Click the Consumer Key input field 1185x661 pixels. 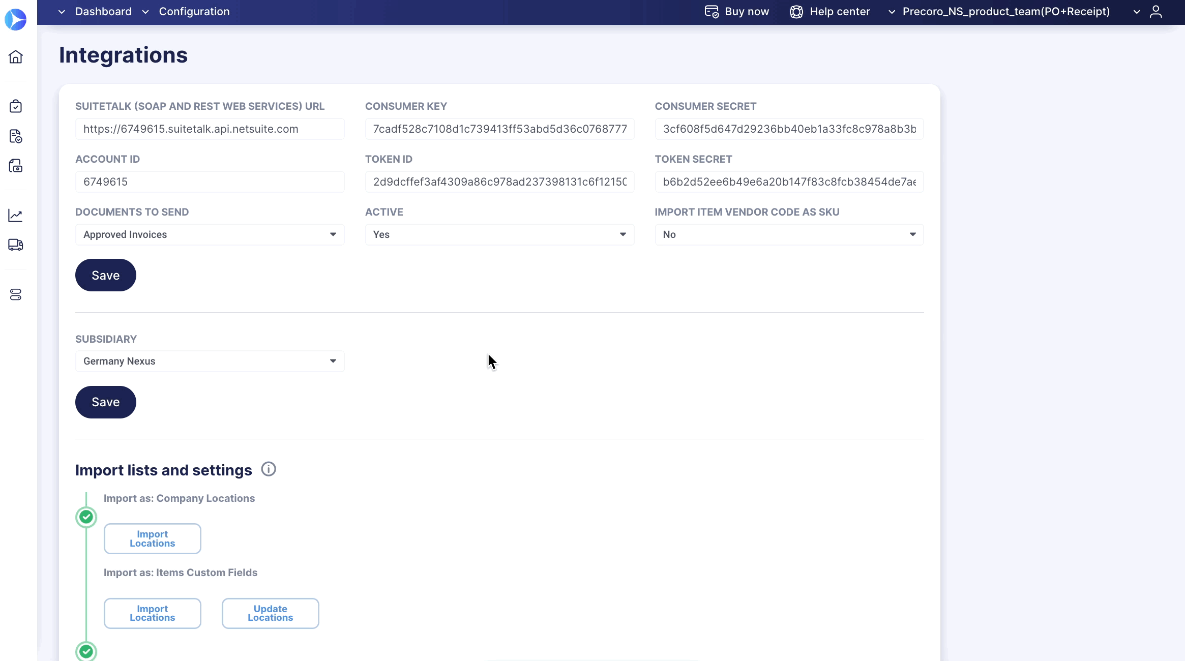point(499,129)
